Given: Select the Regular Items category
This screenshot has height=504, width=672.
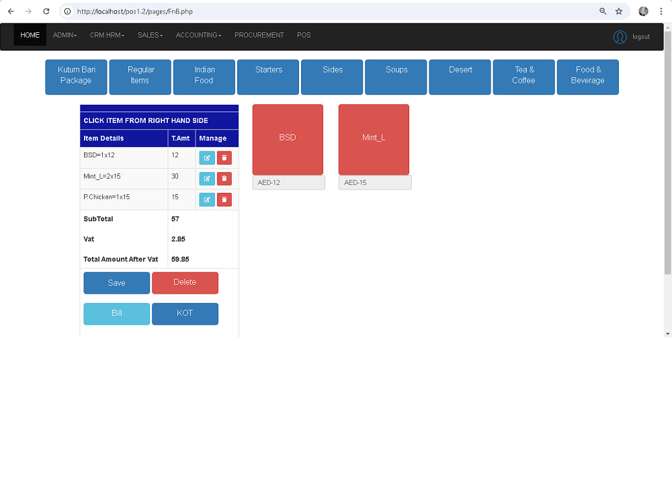Looking at the screenshot, I should (140, 77).
